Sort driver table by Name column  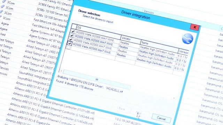pyautogui.click(x=160, y=46)
